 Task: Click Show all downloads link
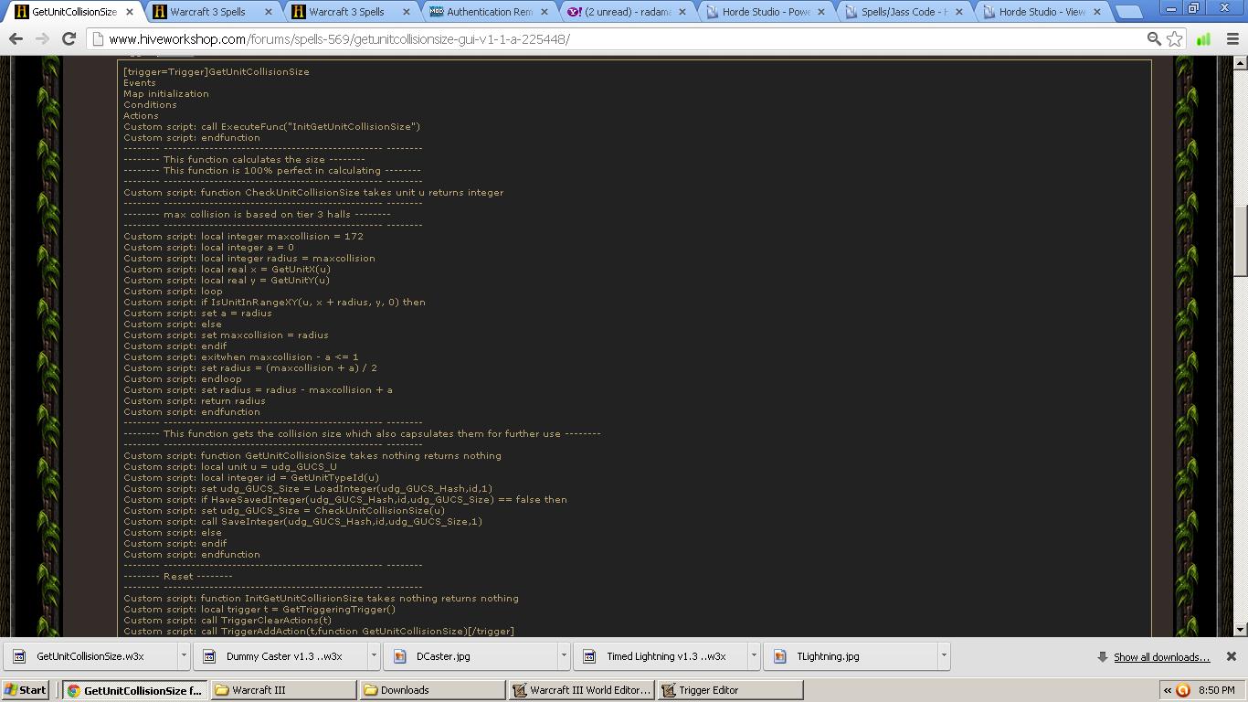pos(1161,657)
